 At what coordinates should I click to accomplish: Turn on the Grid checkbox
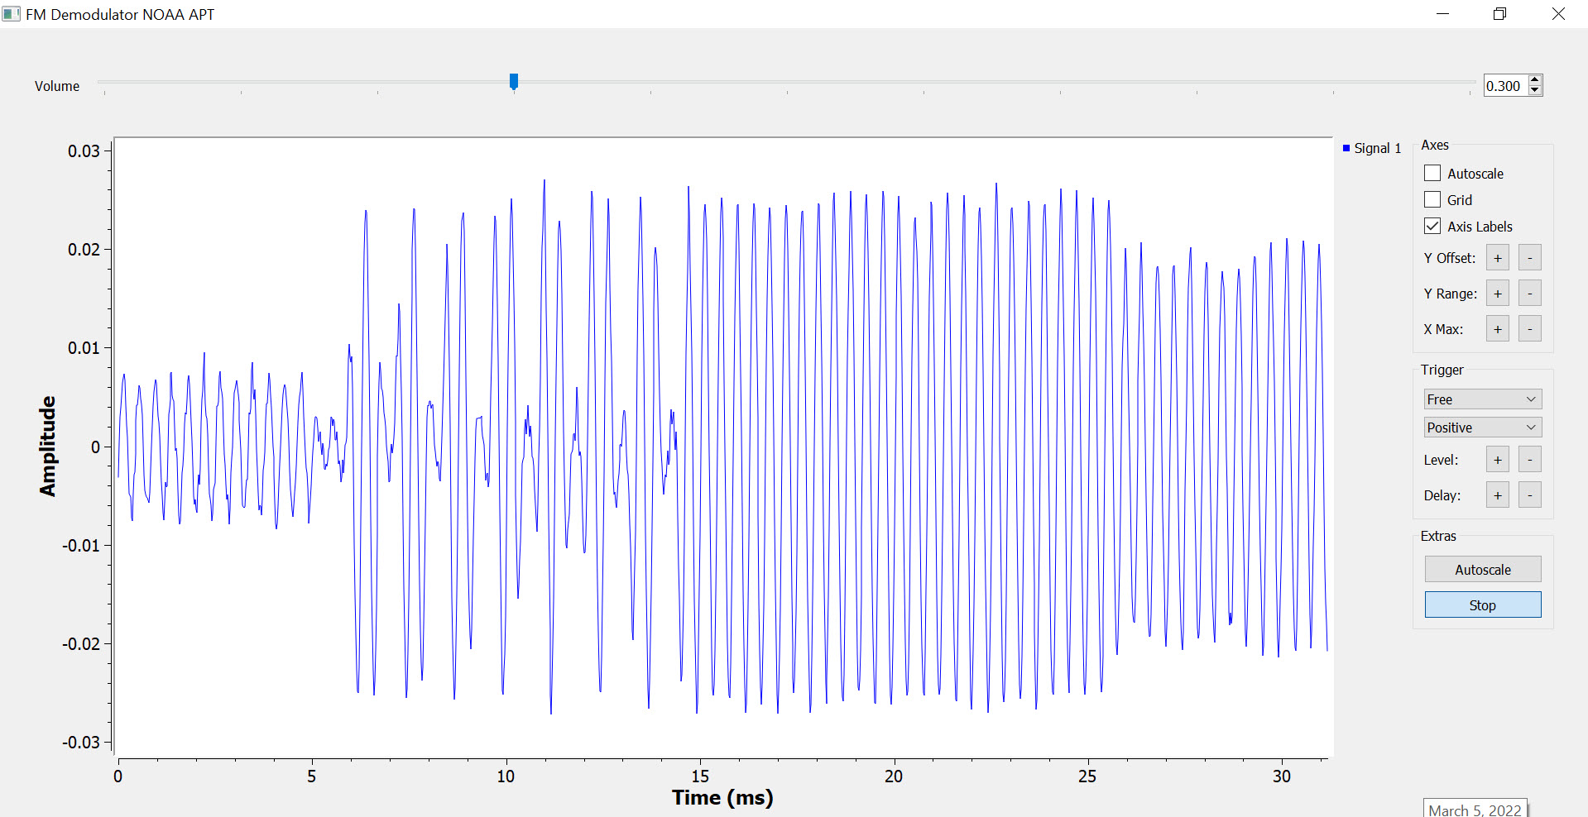click(1432, 200)
